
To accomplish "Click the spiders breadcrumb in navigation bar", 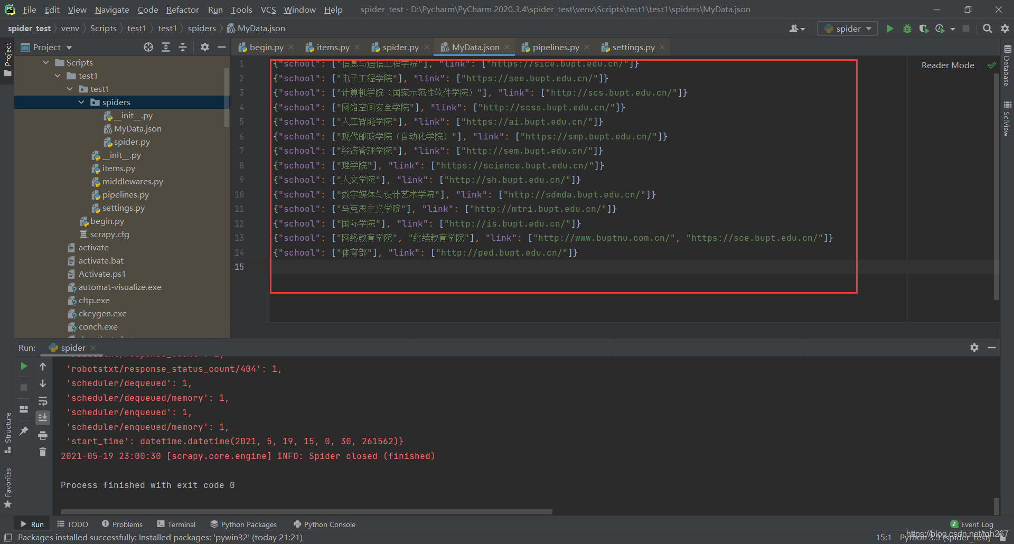I will [x=202, y=28].
